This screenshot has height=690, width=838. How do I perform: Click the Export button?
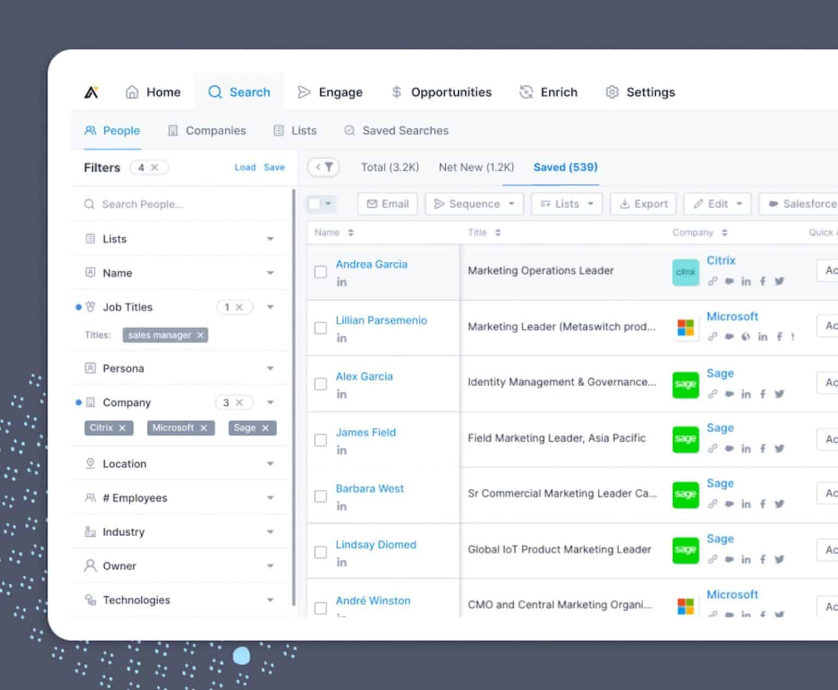click(x=643, y=203)
